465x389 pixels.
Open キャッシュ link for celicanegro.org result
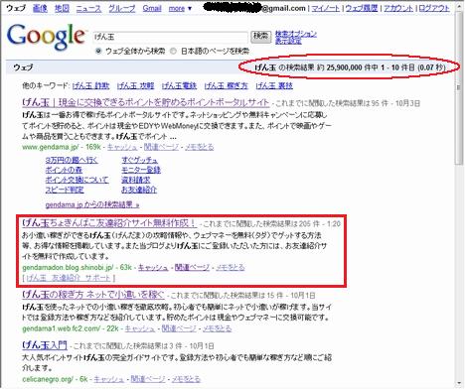109,379
